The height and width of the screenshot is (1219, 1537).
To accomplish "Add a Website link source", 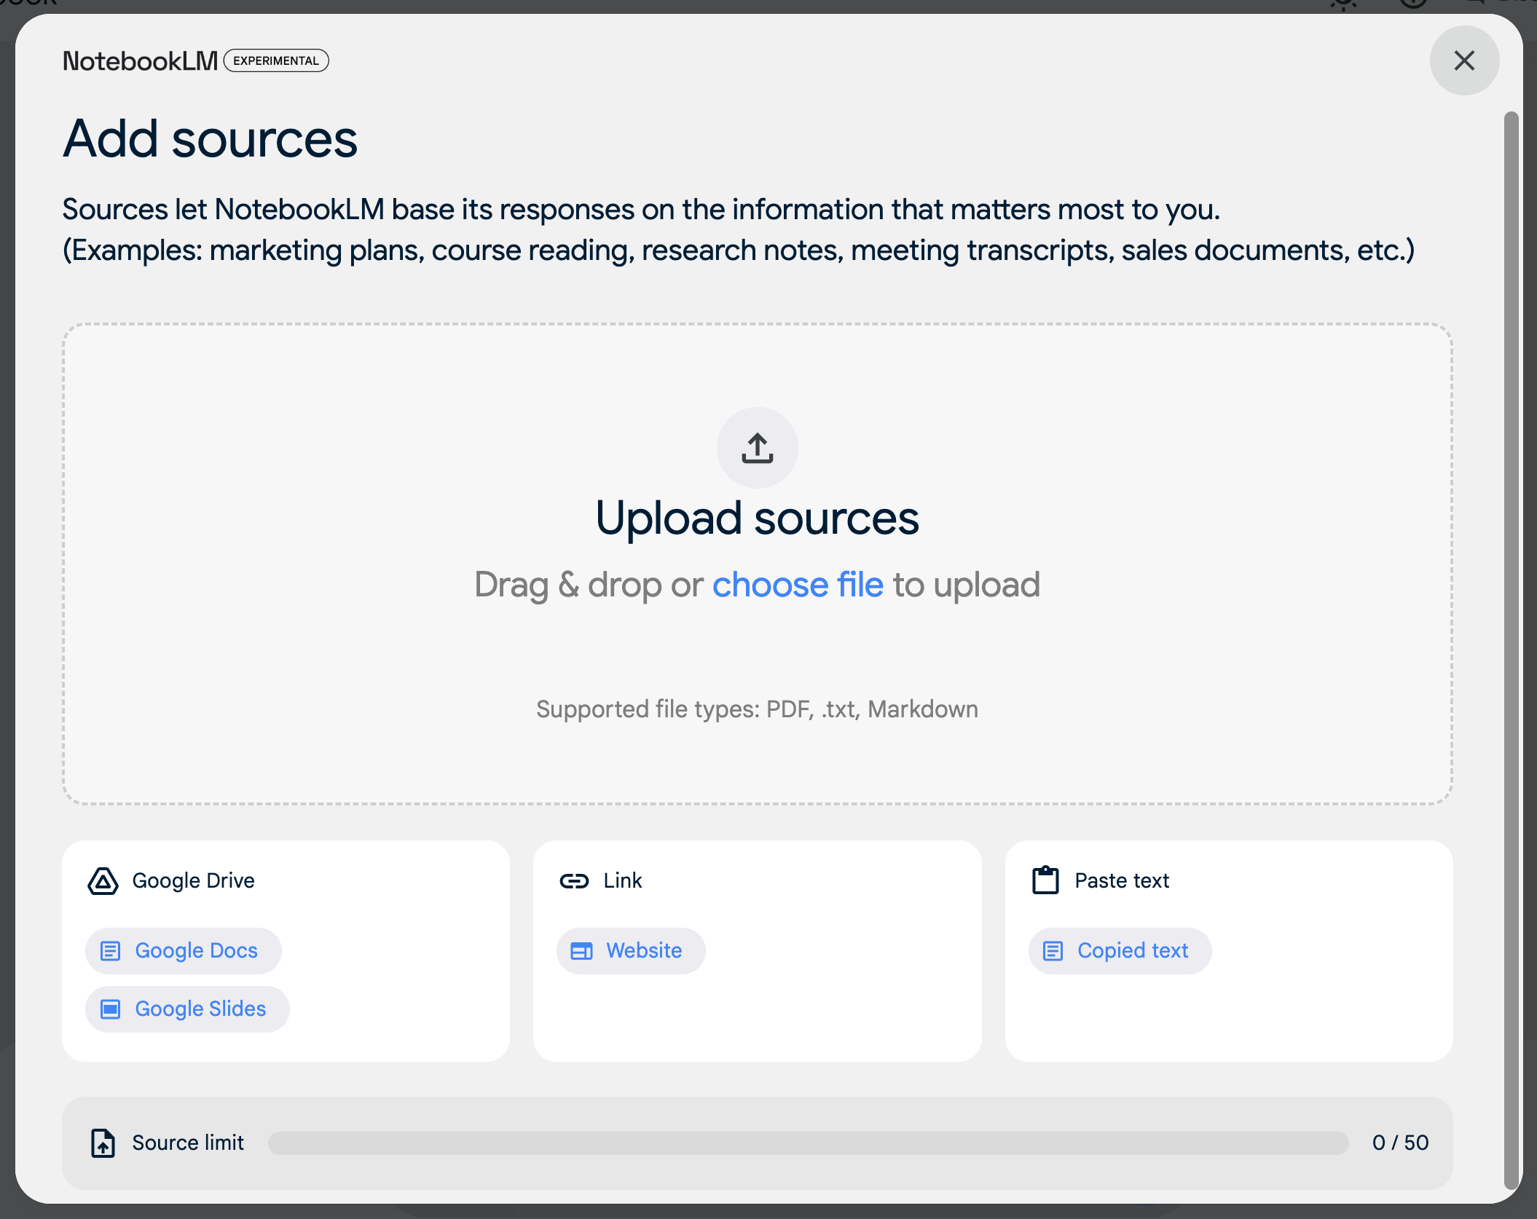I will [631, 951].
